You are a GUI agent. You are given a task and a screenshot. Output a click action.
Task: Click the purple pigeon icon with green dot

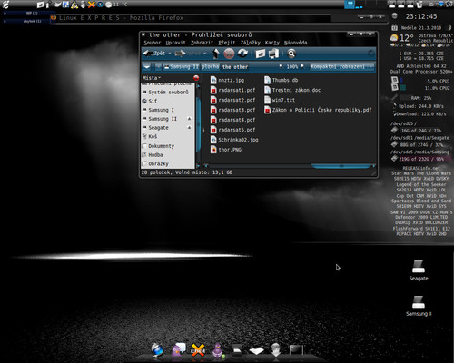[218, 350]
